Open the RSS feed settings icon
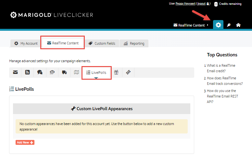Image resolution: width=252 pixels, height=161 pixels. (28, 73)
